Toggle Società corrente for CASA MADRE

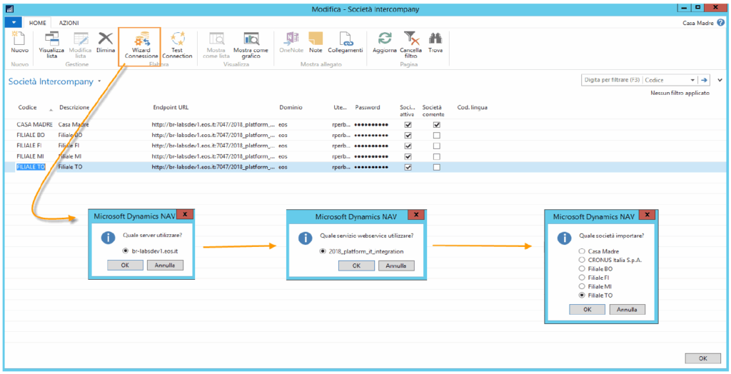point(437,125)
